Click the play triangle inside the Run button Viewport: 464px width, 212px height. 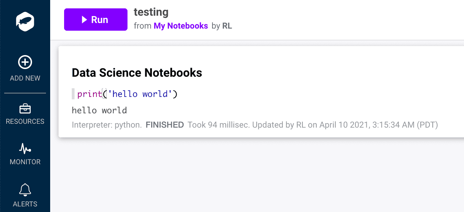pyautogui.click(x=84, y=19)
